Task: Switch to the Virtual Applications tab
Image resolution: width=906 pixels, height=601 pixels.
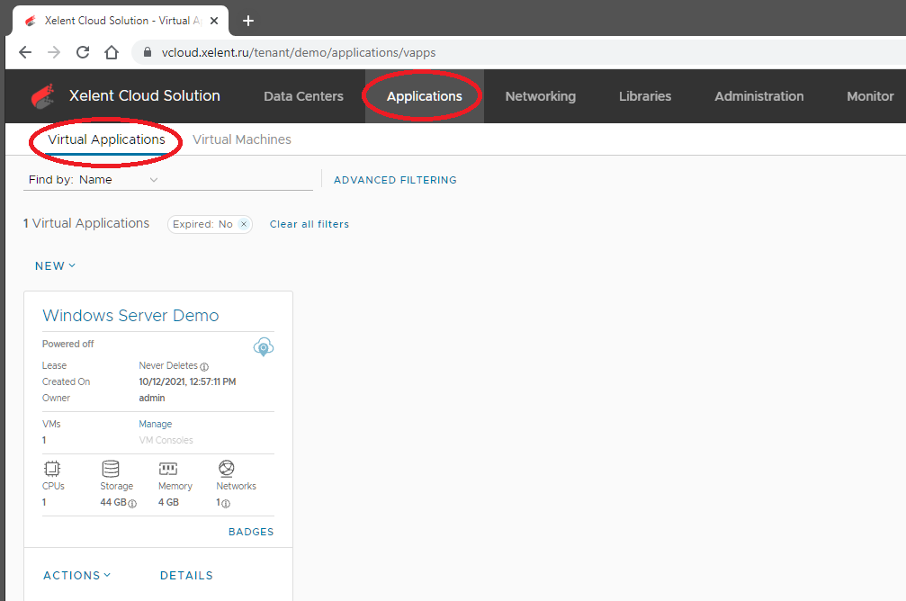Action: point(106,139)
